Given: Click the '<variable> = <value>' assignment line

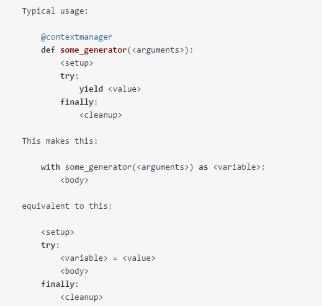Looking at the screenshot, I should [x=108, y=258].
